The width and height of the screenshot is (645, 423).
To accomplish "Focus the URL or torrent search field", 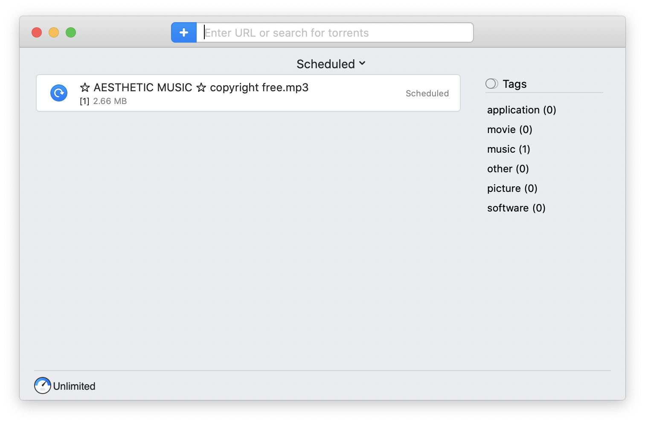I will (335, 32).
